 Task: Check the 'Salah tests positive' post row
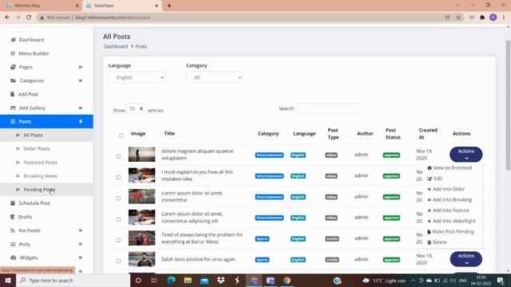pyautogui.click(x=119, y=261)
